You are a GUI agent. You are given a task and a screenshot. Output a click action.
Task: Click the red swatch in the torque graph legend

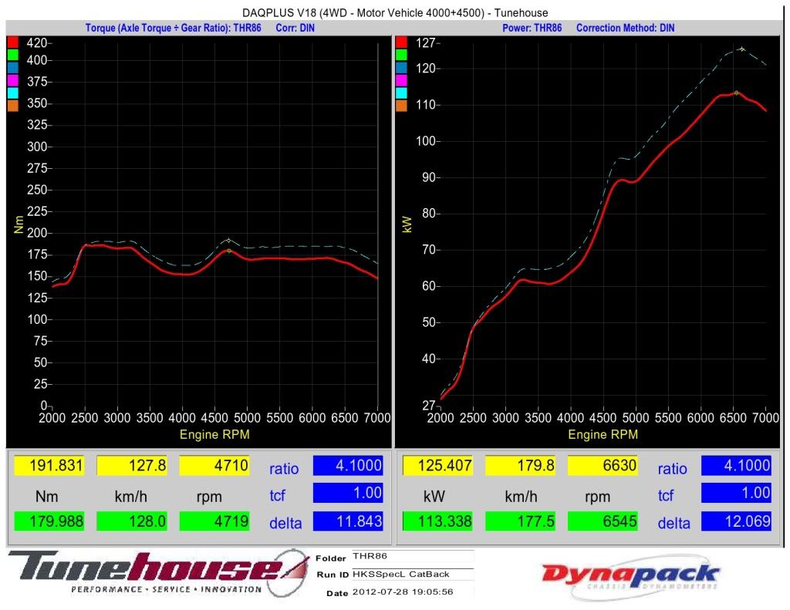pyautogui.click(x=13, y=42)
